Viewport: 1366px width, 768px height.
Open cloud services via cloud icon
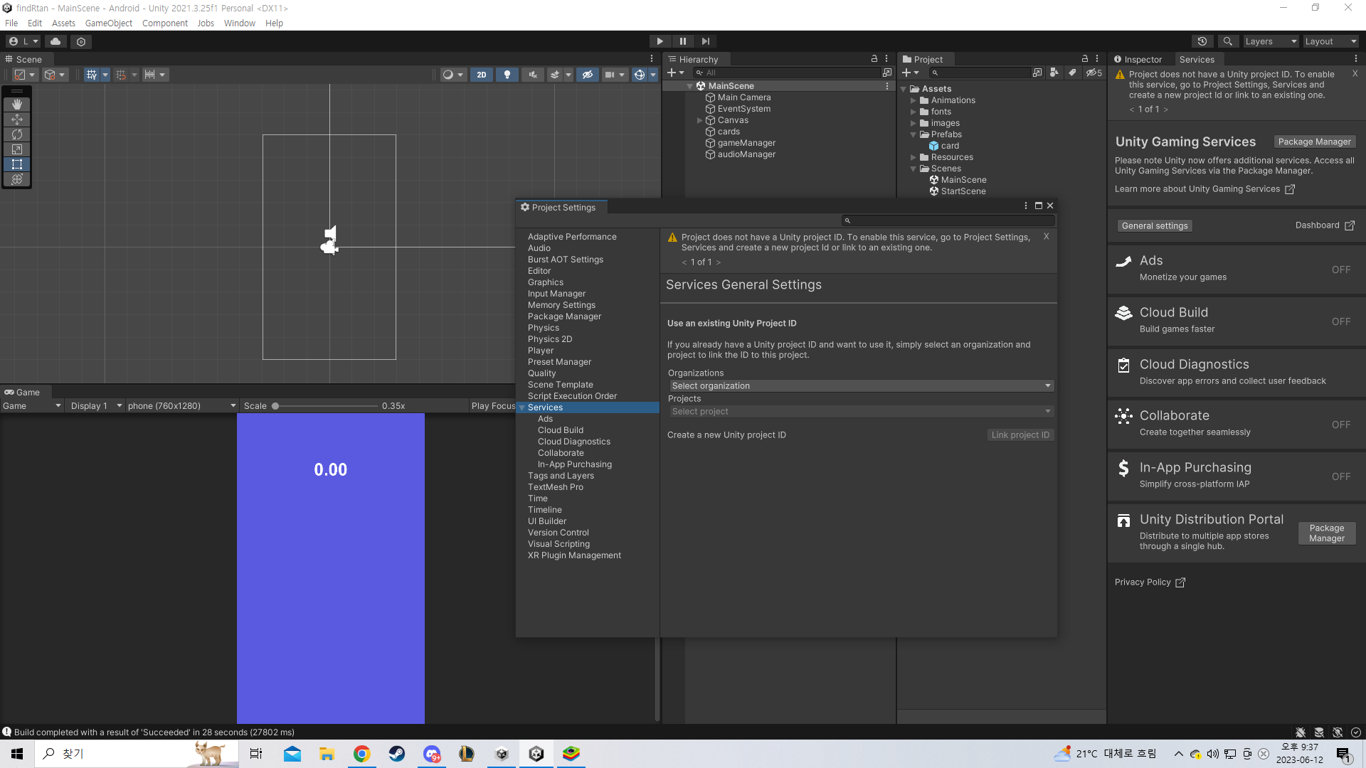coord(55,41)
